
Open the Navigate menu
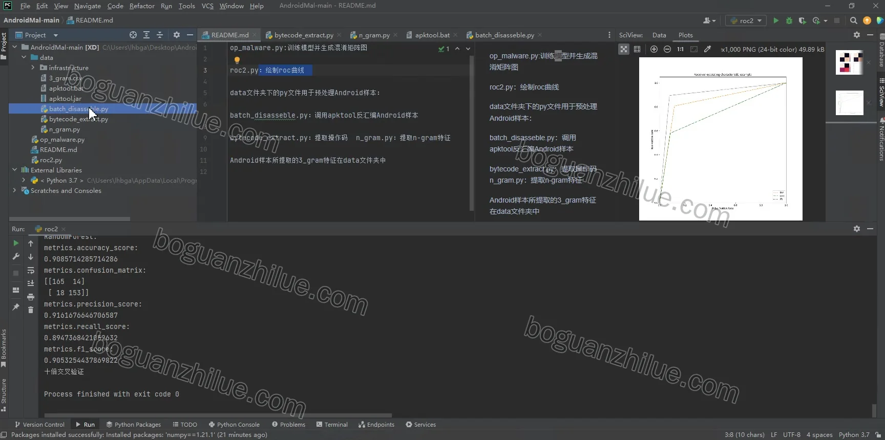point(87,6)
